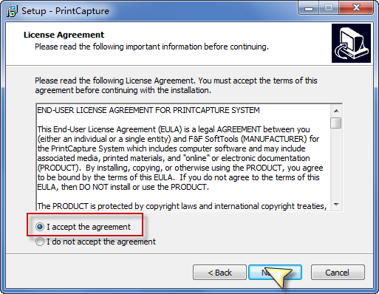The width and height of the screenshot is (379, 294).
Task: Click the "License Agreement" bold heading
Action: coord(64,35)
